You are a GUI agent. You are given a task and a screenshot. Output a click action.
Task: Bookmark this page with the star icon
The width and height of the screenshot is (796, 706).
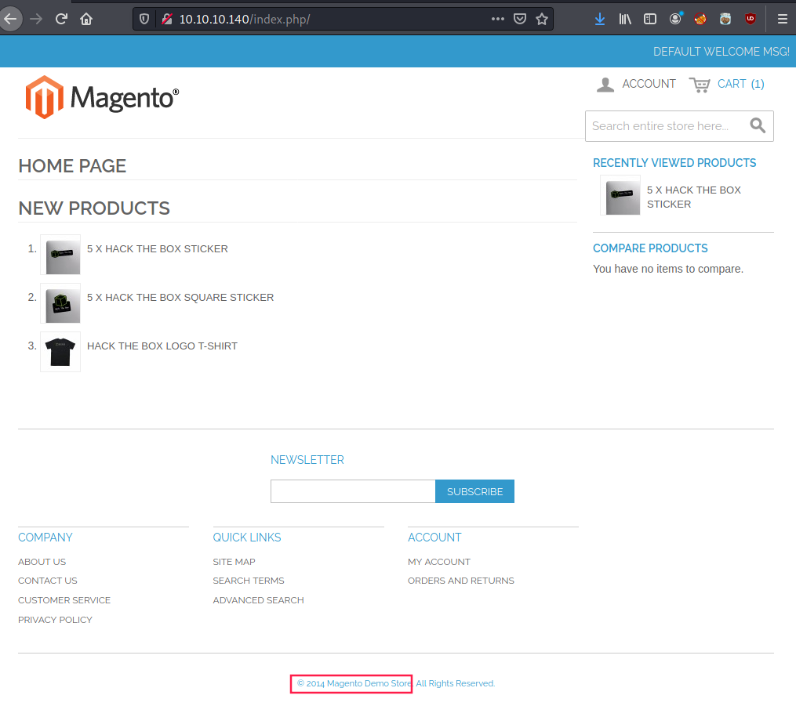point(542,19)
